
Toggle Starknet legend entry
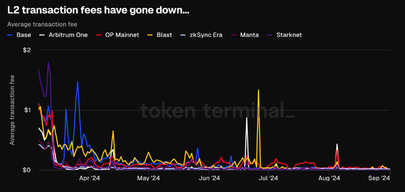point(288,35)
